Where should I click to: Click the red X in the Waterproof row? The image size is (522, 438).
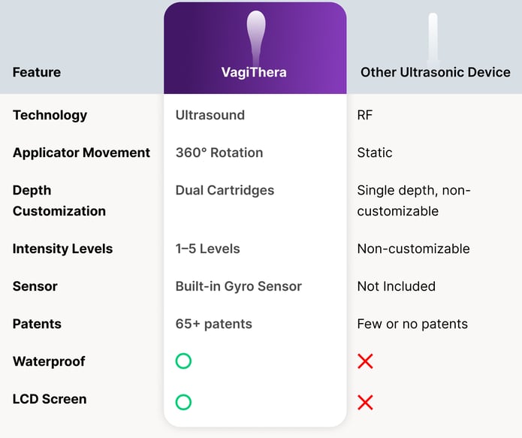point(365,361)
